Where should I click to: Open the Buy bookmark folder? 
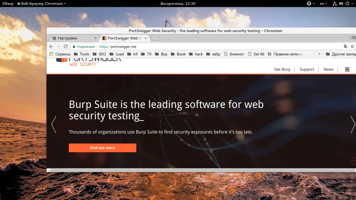pyautogui.click(x=161, y=54)
